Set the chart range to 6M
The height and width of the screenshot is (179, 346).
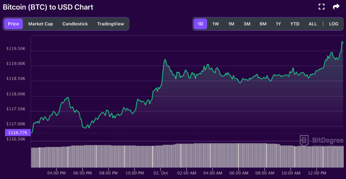click(263, 24)
